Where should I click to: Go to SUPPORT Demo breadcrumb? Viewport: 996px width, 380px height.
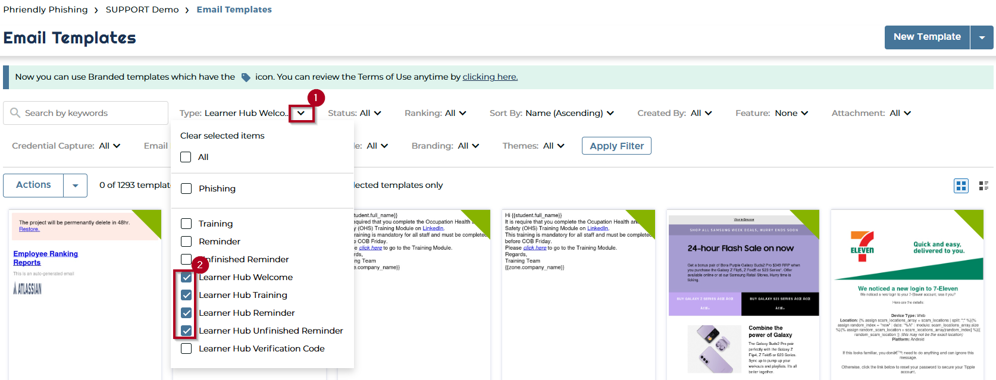tap(142, 10)
